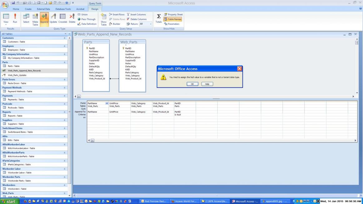Open the Builder tool
Image resolution: width=363 pixels, height=204 pixels.
pos(114,24)
